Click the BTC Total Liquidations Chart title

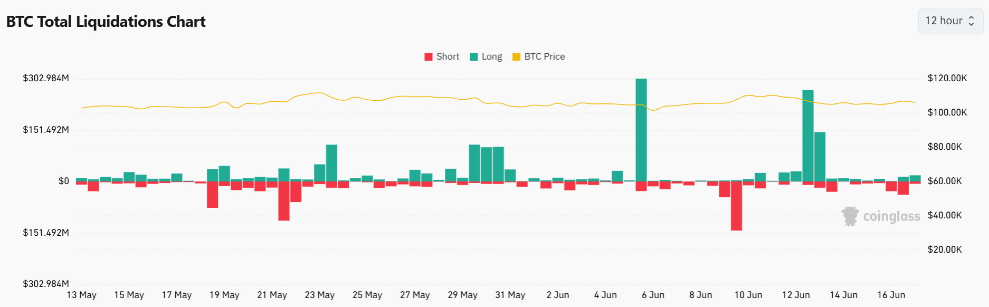click(104, 22)
